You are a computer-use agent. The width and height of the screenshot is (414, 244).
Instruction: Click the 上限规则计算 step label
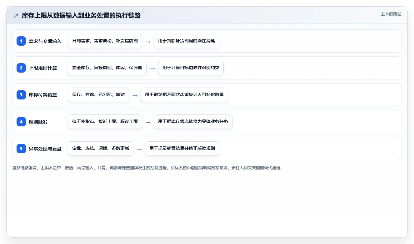(43, 68)
